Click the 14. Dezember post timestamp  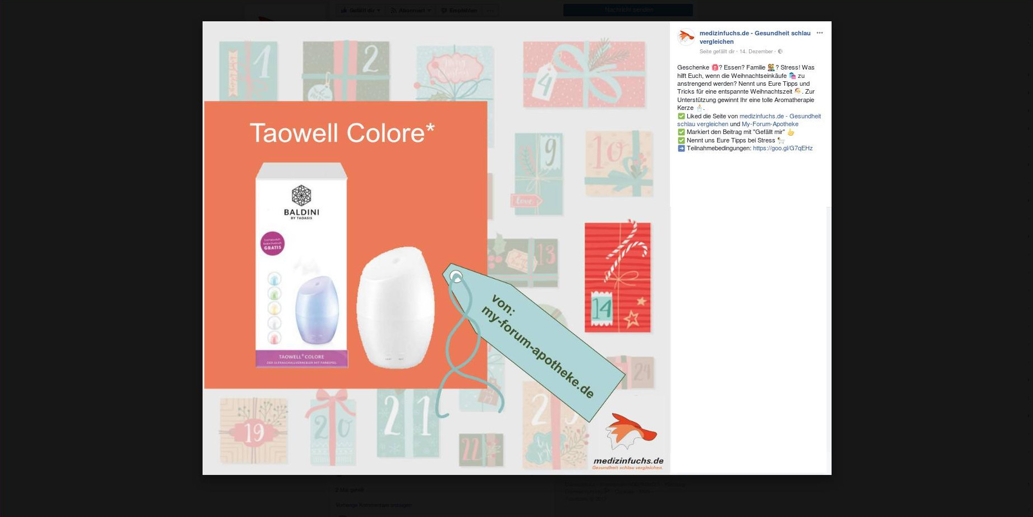[756, 52]
